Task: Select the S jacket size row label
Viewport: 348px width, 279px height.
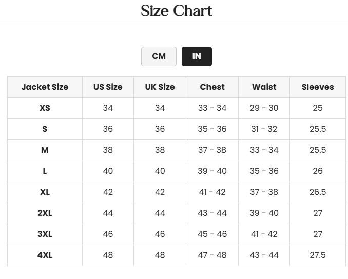Action: (x=45, y=129)
